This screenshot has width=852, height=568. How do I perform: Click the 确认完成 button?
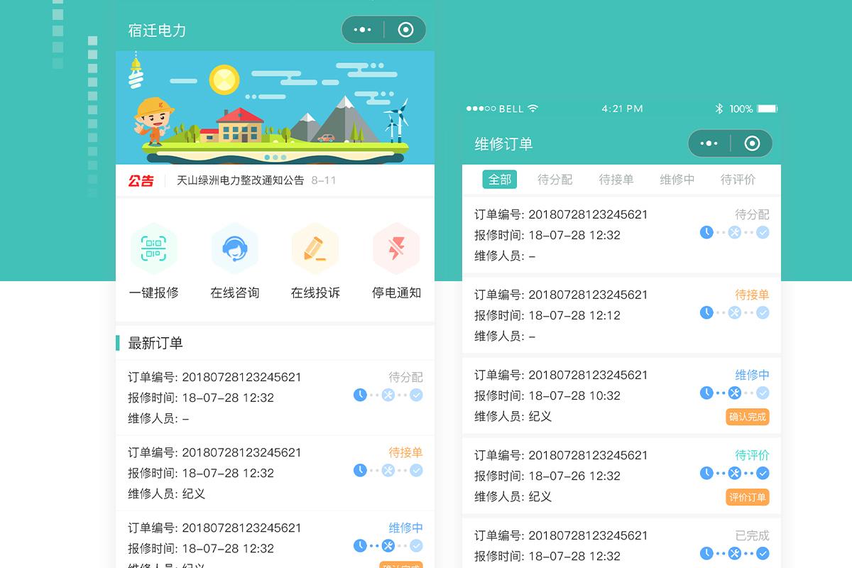pyautogui.click(x=748, y=417)
